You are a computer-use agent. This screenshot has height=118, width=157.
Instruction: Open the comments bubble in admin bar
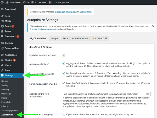click(32, 2)
